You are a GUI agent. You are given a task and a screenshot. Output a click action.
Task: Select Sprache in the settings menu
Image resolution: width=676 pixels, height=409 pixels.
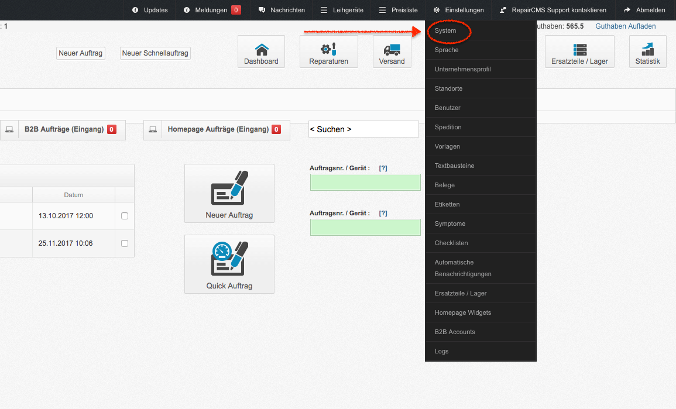(481, 50)
